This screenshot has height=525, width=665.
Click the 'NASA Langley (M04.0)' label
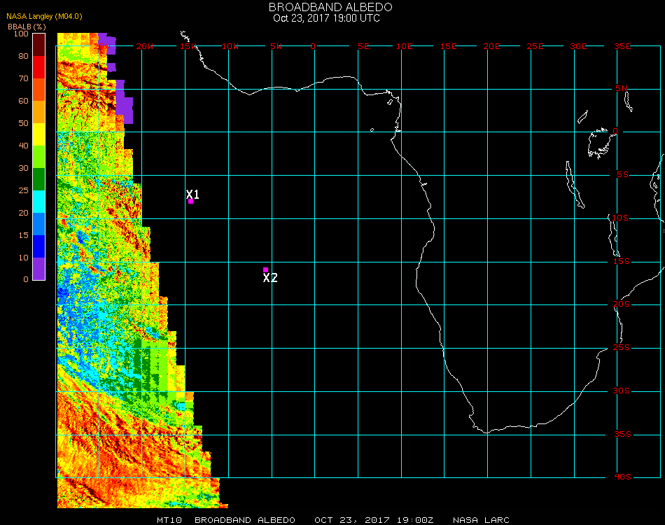click(x=44, y=17)
